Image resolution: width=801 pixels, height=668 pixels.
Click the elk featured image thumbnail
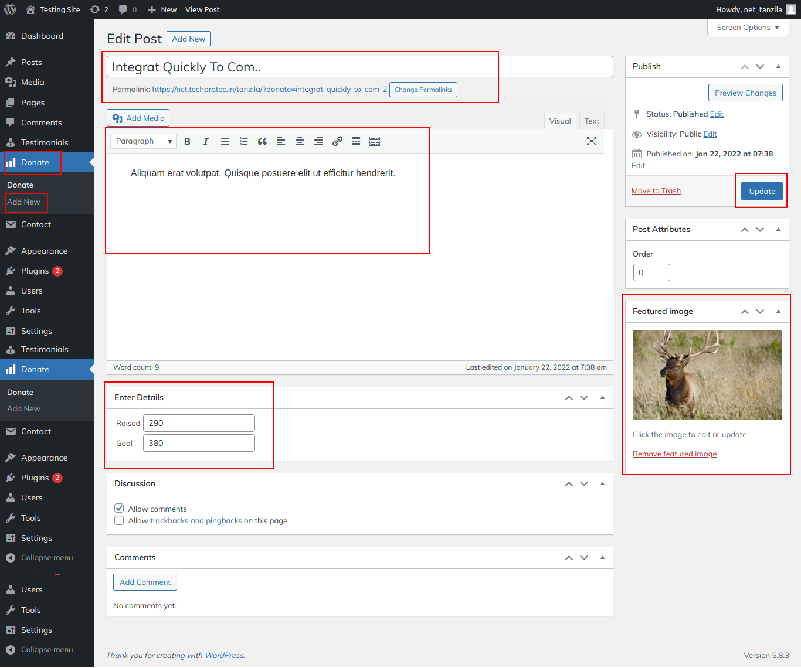point(707,375)
